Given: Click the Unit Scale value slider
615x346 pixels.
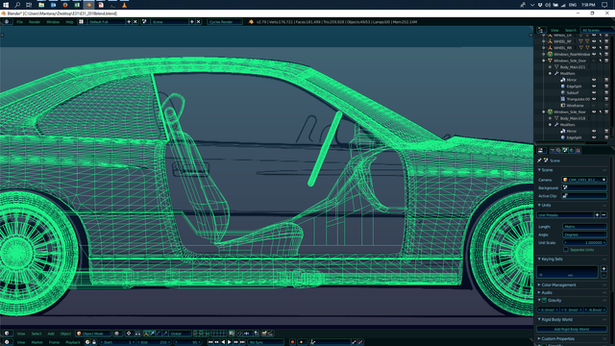Looking at the screenshot, I should 584,242.
